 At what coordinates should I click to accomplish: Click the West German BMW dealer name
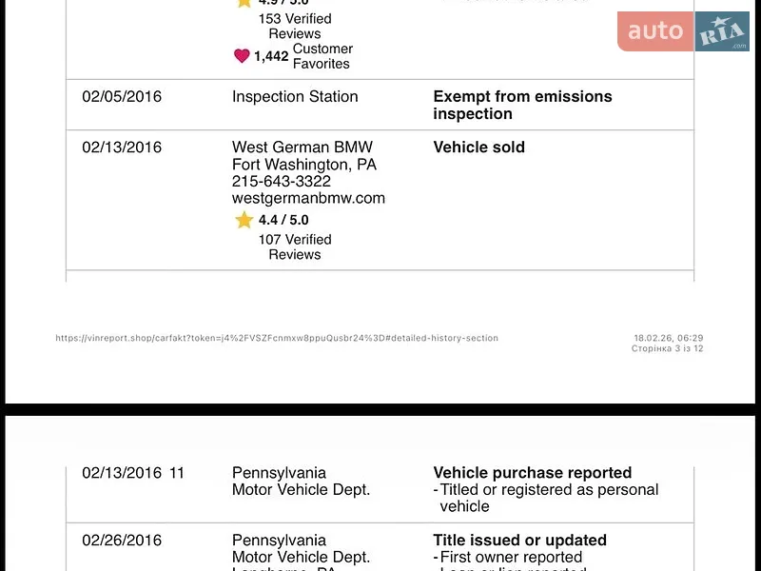click(x=302, y=148)
